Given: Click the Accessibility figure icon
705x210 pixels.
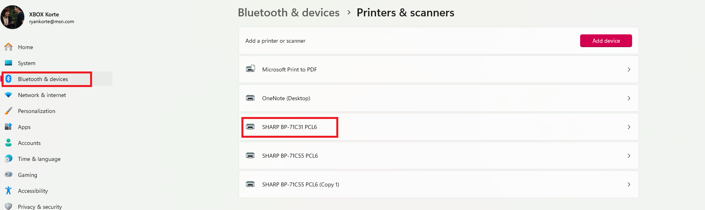Looking at the screenshot, I should (8, 191).
